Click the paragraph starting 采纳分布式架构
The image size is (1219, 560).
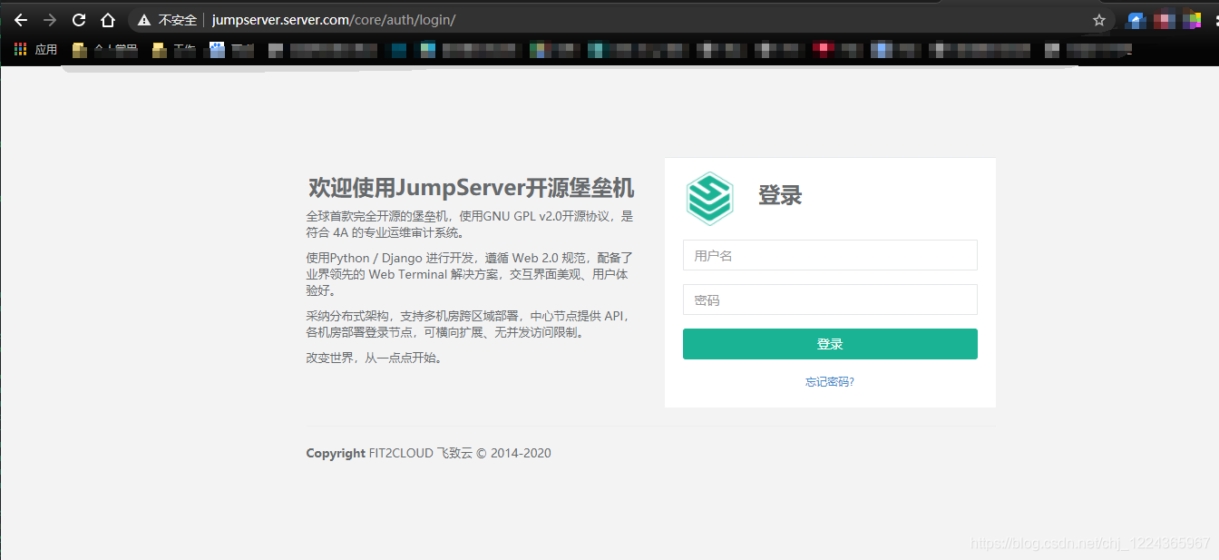(x=469, y=324)
